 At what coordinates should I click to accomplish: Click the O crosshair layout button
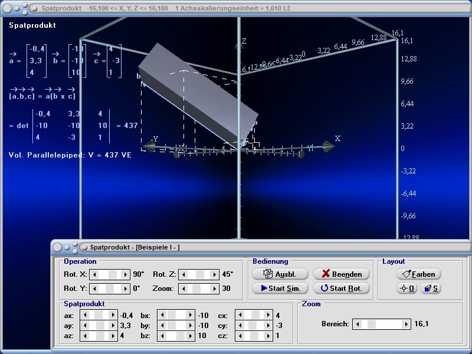[407, 289]
